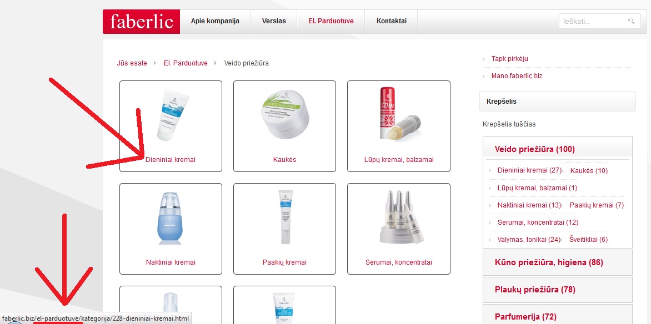The width and height of the screenshot is (651, 324).
Task: Open the Apie kompanija menu item
Action: click(215, 21)
